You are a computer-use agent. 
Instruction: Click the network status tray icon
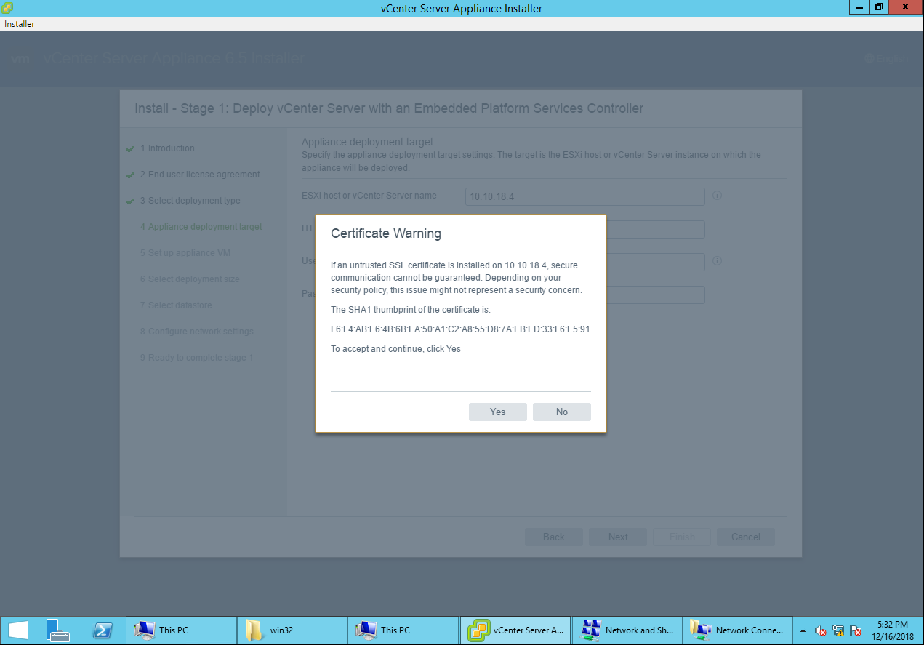(838, 630)
